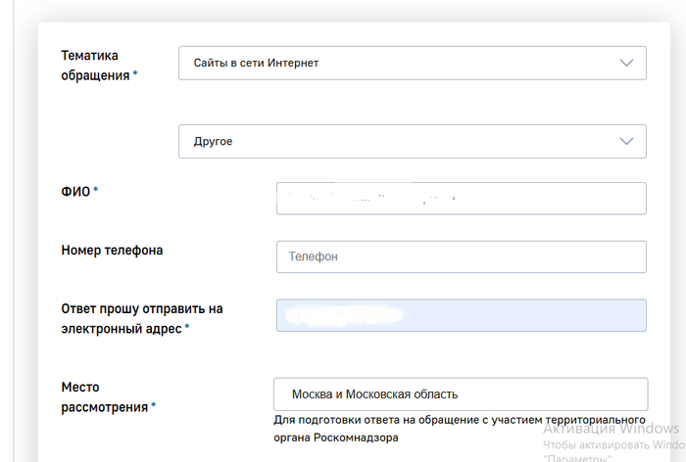Image resolution: width=686 pixels, height=462 pixels.
Task: Click the asterisk after 'электронный адрес'
Action: point(187,329)
